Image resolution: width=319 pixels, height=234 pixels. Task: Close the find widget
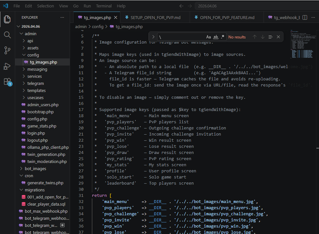tap(279, 37)
